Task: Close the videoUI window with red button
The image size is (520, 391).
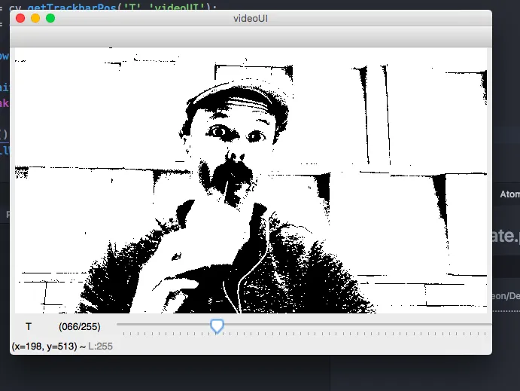Action: coord(20,18)
